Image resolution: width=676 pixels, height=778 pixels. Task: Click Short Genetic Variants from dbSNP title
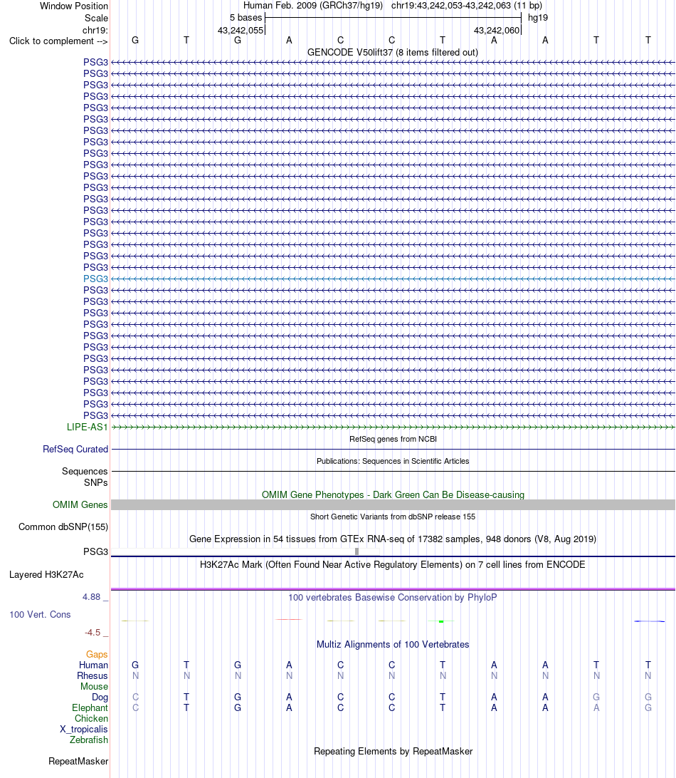[393, 517]
